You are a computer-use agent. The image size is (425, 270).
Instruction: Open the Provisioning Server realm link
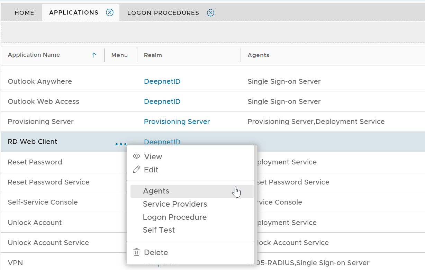click(x=177, y=122)
